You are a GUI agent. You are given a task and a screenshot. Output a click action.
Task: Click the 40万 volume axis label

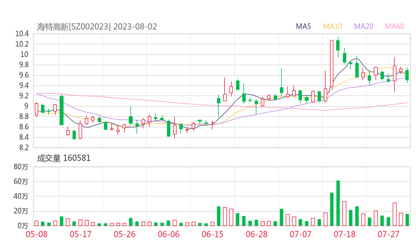(x=21, y=196)
